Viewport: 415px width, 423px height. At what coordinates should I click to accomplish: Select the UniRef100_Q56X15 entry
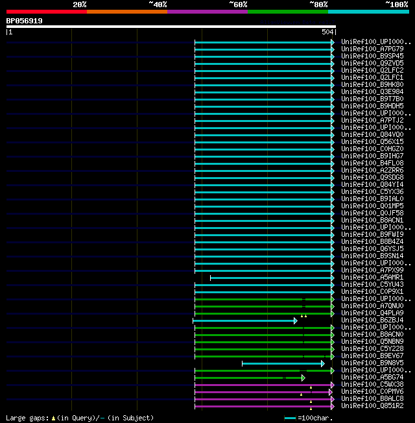click(x=372, y=141)
